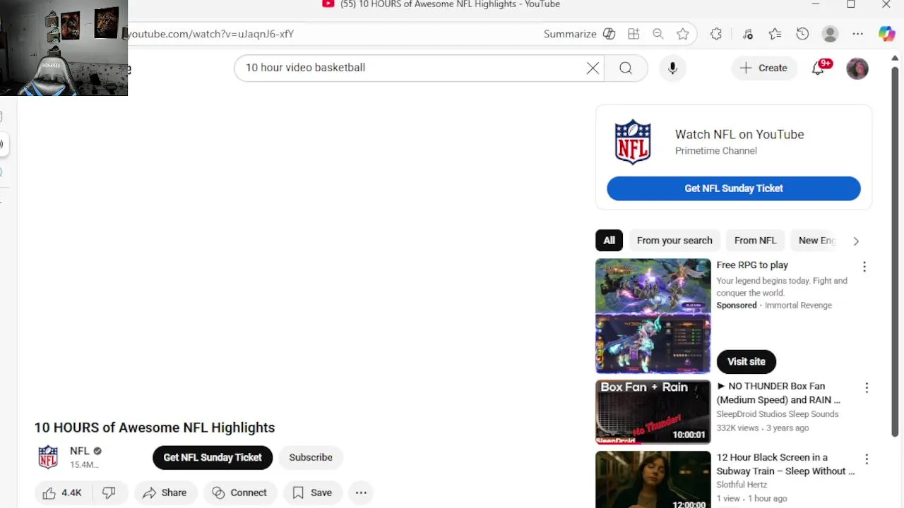Click Slothful Hertz channel name
The image size is (904, 508).
pyautogui.click(x=742, y=485)
